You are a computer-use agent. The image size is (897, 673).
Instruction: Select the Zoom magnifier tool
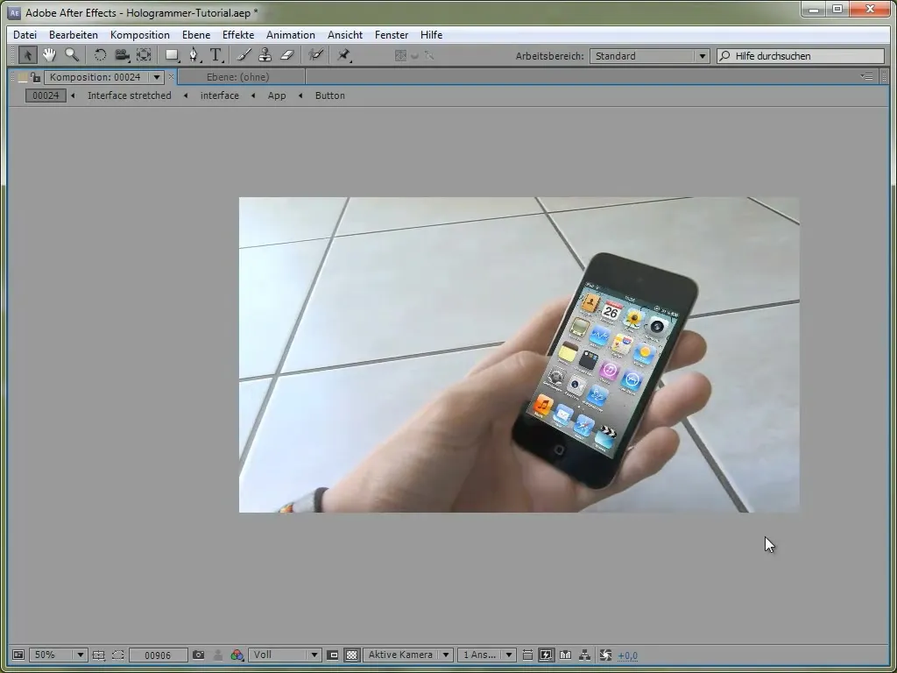[72, 55]
